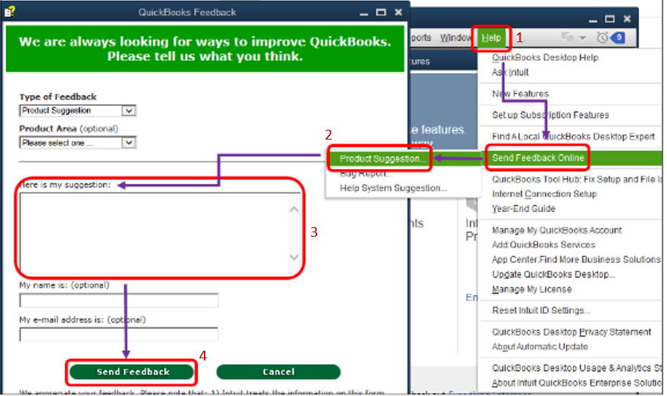Open the Window menu in QuickBooks
This screenshot has height=396, width=667.
[x=455, y=38]
